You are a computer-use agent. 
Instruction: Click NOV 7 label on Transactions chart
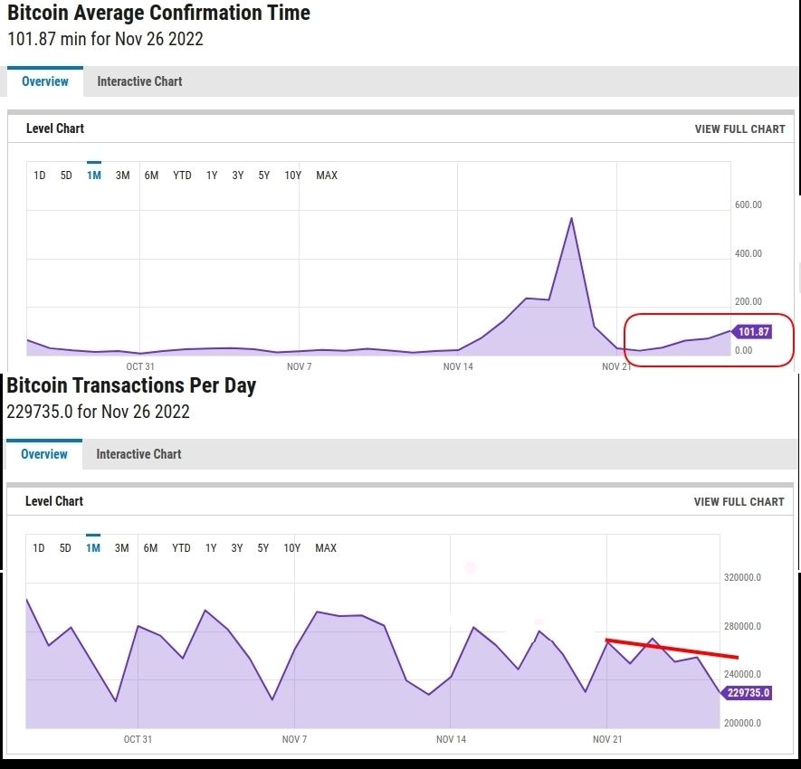294,739
